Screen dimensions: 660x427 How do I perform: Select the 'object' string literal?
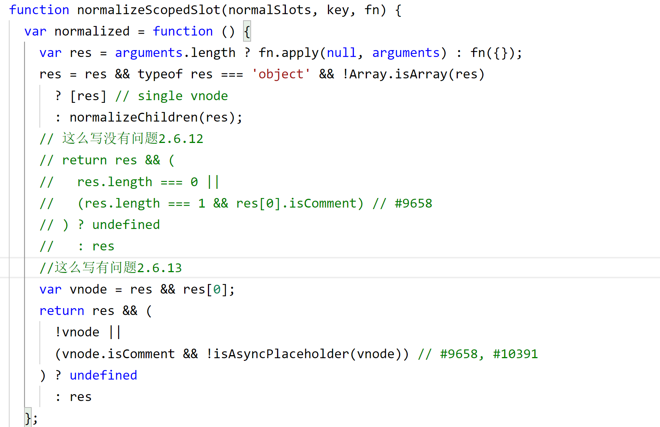point(281,74)
